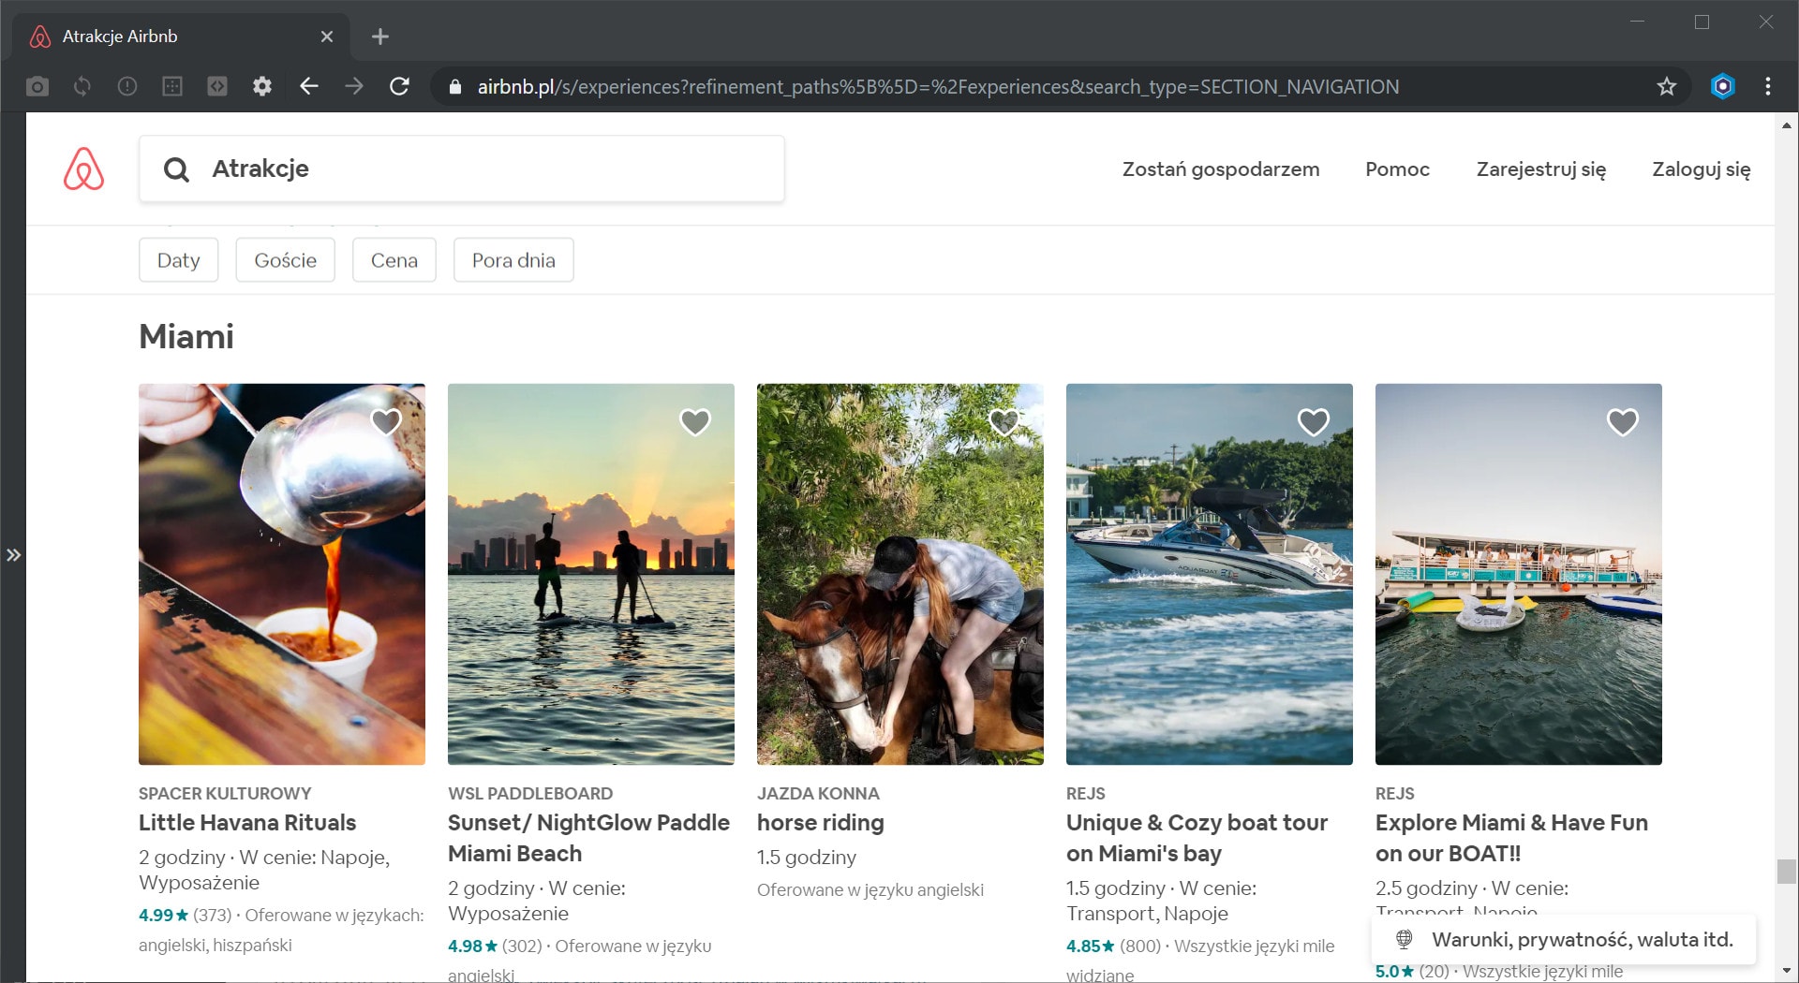This screenshot has height=983, width=1799.
Task: Open the Explore Miami & Have Fun title
Action: click(x=1511, y=838)
